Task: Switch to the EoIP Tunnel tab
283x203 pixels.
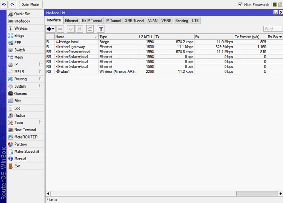Action: click(x=92, y=21)
